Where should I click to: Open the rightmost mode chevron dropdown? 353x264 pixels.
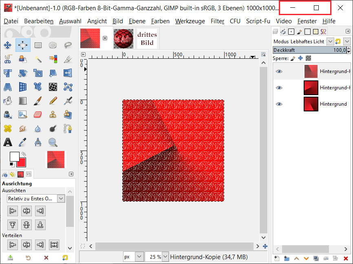click(x=347, y=41)
